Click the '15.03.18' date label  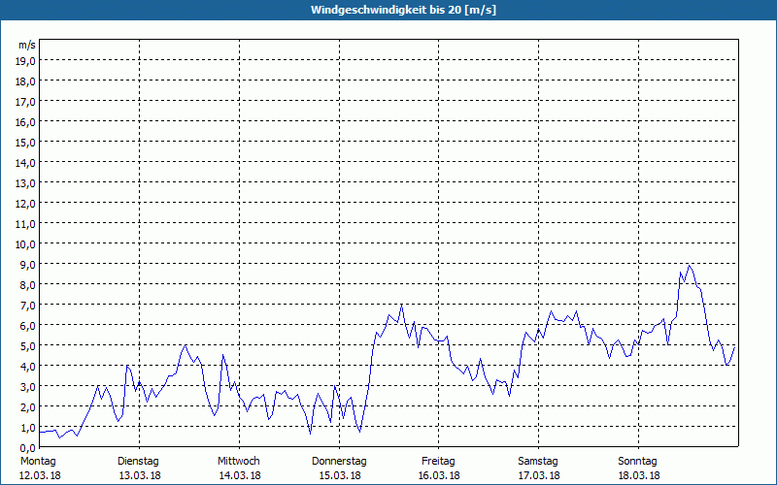pyautogui.click(x=340, y=475)
